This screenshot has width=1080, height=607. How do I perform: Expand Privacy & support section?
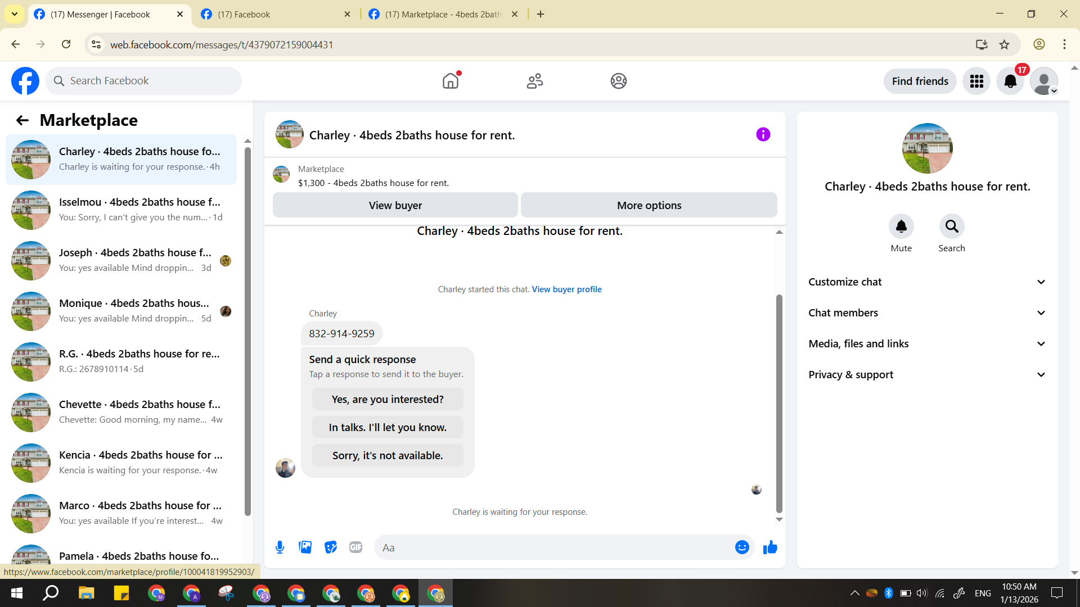(927, 375)
